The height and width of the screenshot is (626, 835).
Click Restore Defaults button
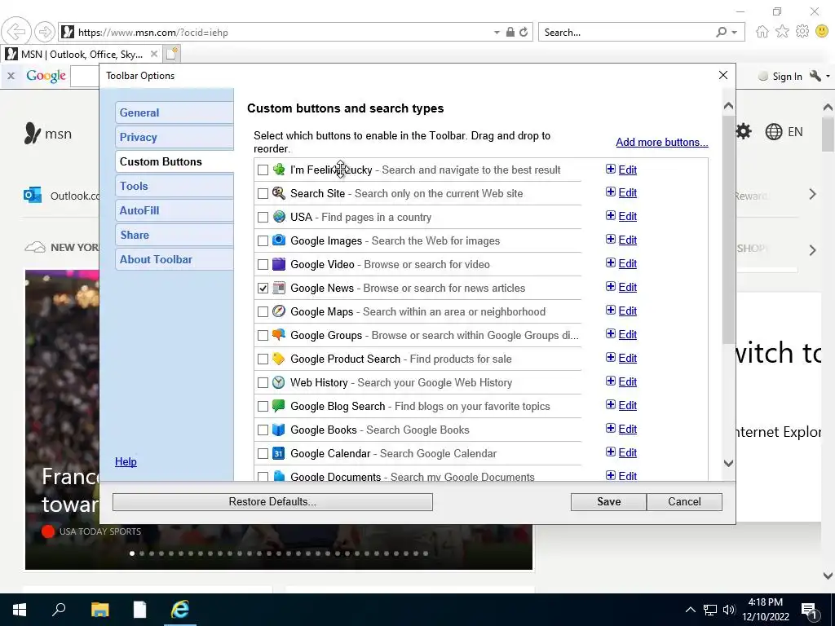pos(272,501)
